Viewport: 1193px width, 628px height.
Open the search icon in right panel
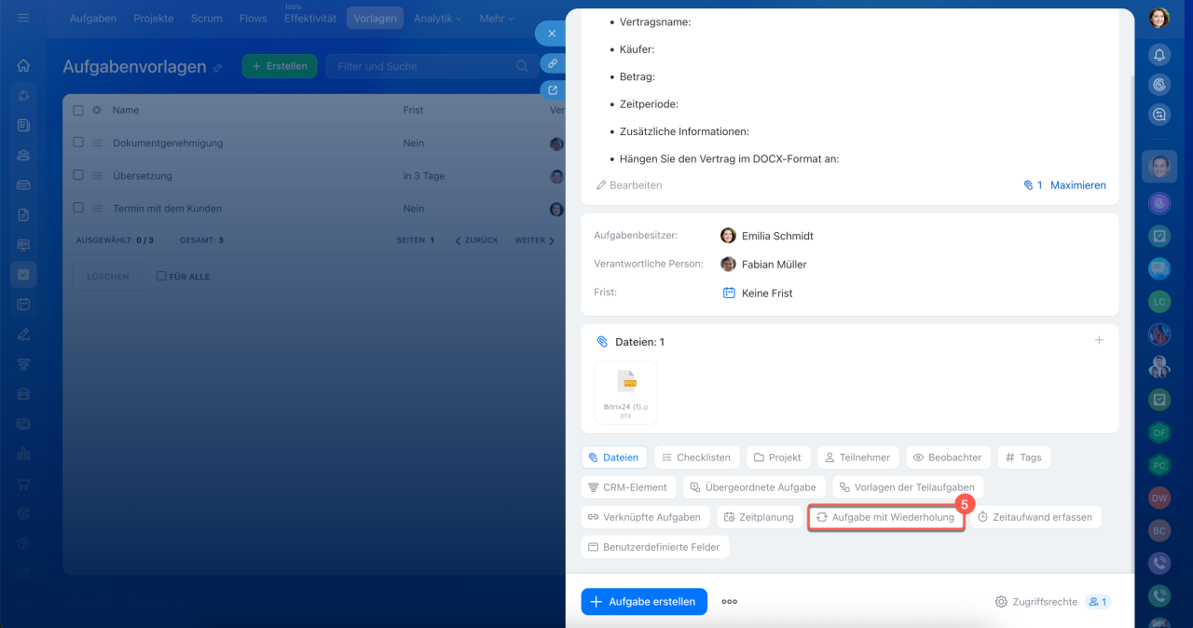coord(1159,115)
